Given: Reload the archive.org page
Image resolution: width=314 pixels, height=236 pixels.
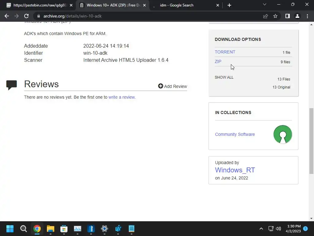Looking at the screenshot, I should [26, 16].
